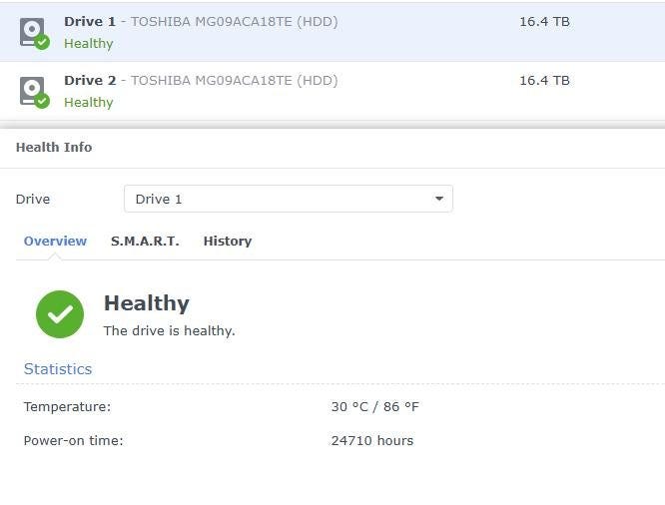Open the S.M.A.R.T. tab

click(x=145, y=241)
